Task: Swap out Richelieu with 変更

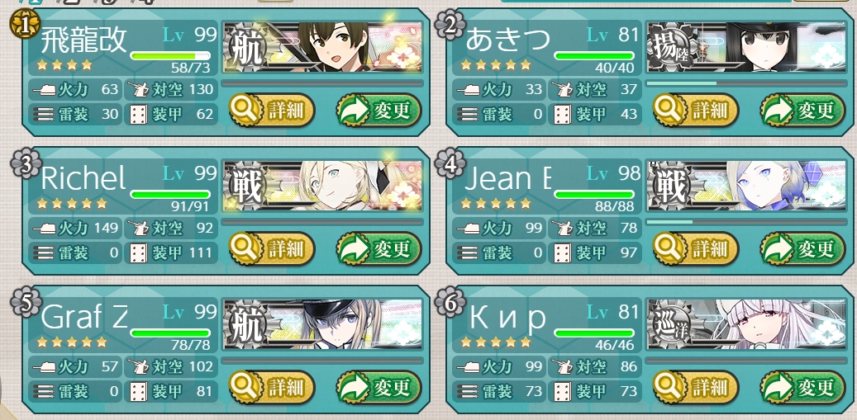Action: (379, 248)
